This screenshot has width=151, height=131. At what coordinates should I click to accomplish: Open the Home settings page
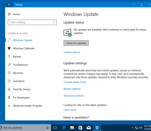(16, 14)
